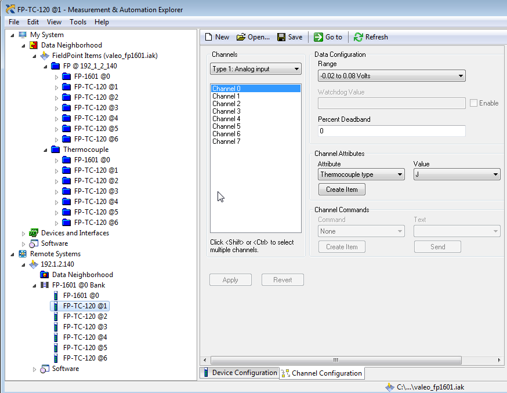Expand FP-TC-120 @5 under FP @ 192_1_2_140

[56, 129]
